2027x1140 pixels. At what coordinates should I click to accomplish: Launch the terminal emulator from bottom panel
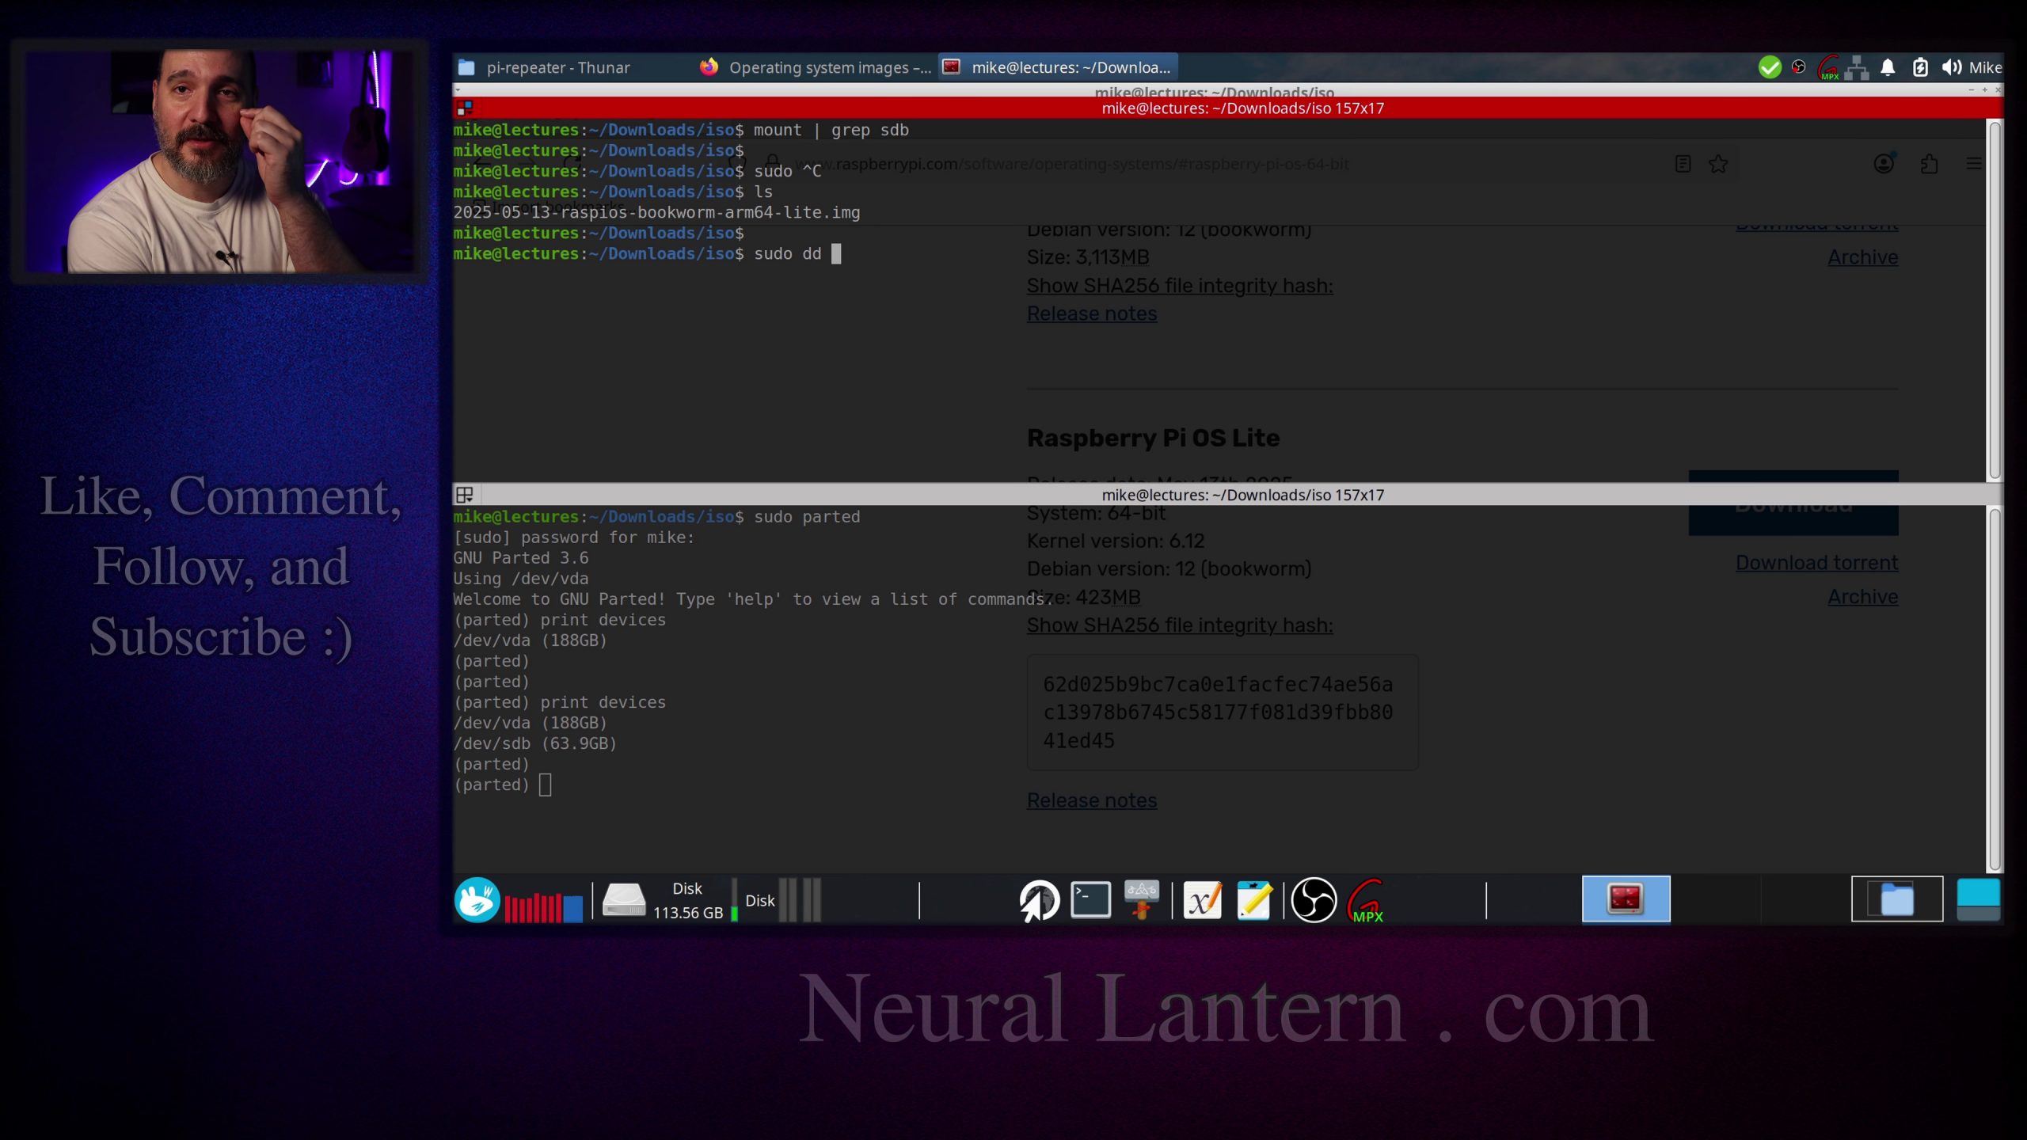(1090, 899)
